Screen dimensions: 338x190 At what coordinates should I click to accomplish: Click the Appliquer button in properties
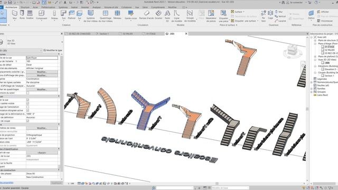(x=57, y=183)
